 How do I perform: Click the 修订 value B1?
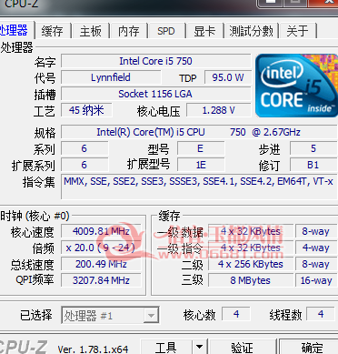click(x=313, y=165)
